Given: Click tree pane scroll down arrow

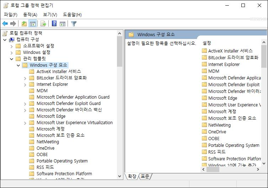Looking at the screenshot, I should 120,176.
